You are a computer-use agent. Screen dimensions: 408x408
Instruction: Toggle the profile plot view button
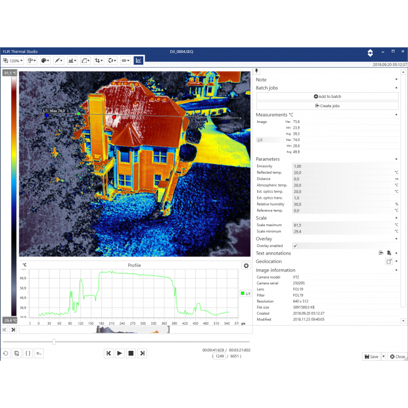pos(139,61)
